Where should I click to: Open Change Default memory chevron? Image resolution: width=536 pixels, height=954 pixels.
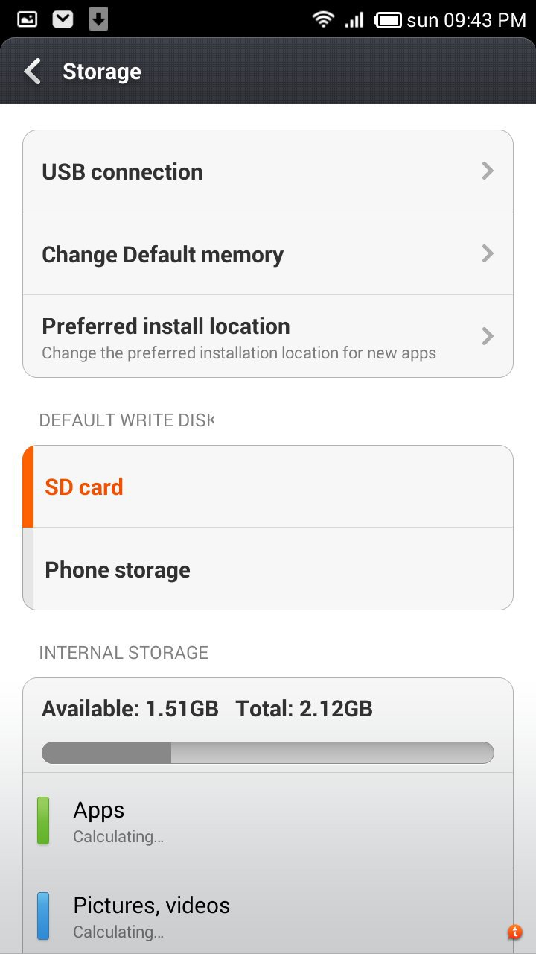488,254
